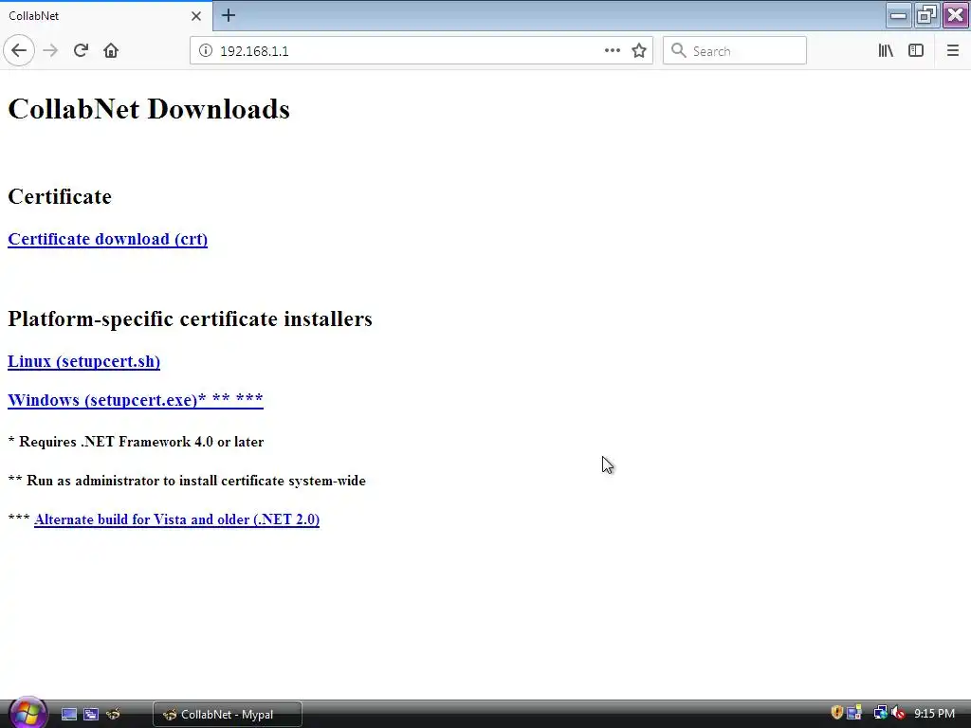Click the Run as administrator note
This screenshot has width=971, height=728.
[x=187, y=481]
